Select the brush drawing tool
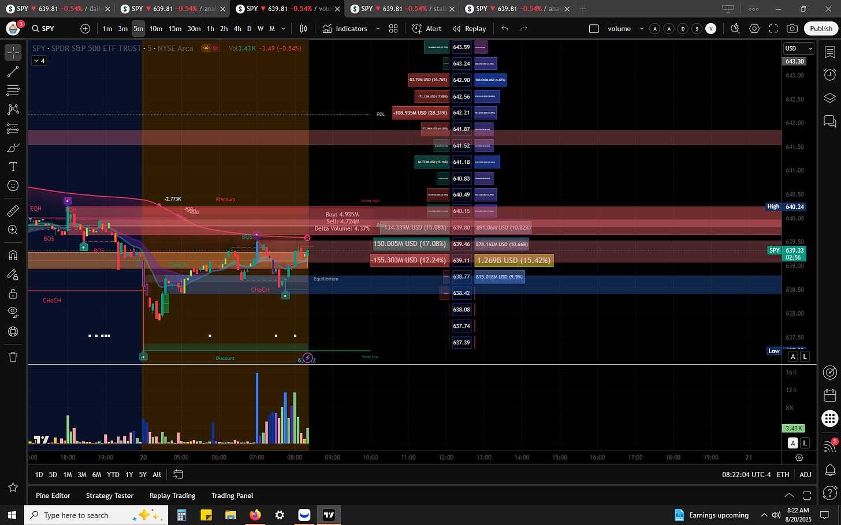 [13, 148]
